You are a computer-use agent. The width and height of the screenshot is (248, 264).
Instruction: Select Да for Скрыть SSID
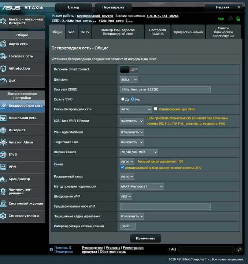pos(123,99)
